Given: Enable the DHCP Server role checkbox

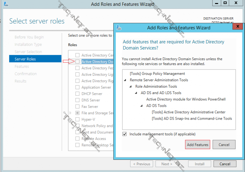Looking at the screenshot, I should [x=77, y=94].
